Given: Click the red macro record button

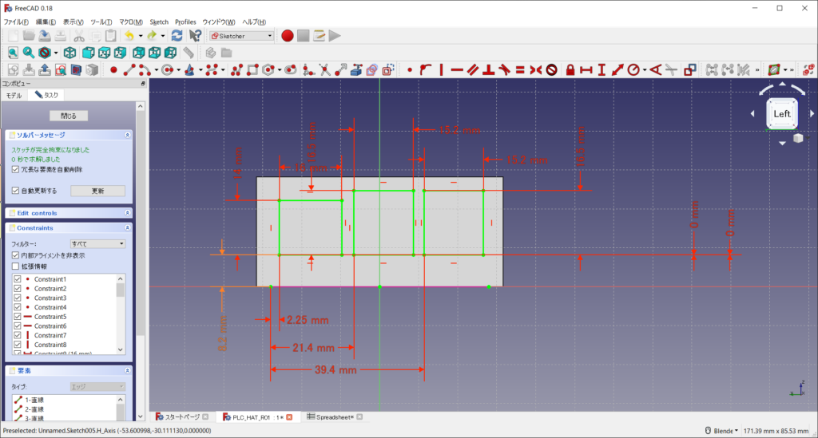Looking at the screenshot, I should [x=288, y=36].
